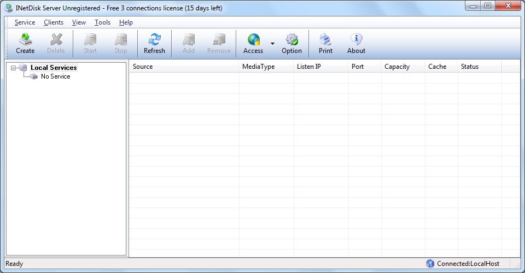Screen dimensions: 525x273
Task: Sort by the MediaType column header
Action: [266, 67]
